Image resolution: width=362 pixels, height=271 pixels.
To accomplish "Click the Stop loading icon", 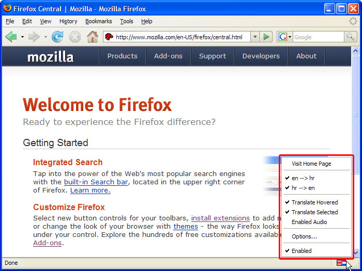I will (75, 37).
